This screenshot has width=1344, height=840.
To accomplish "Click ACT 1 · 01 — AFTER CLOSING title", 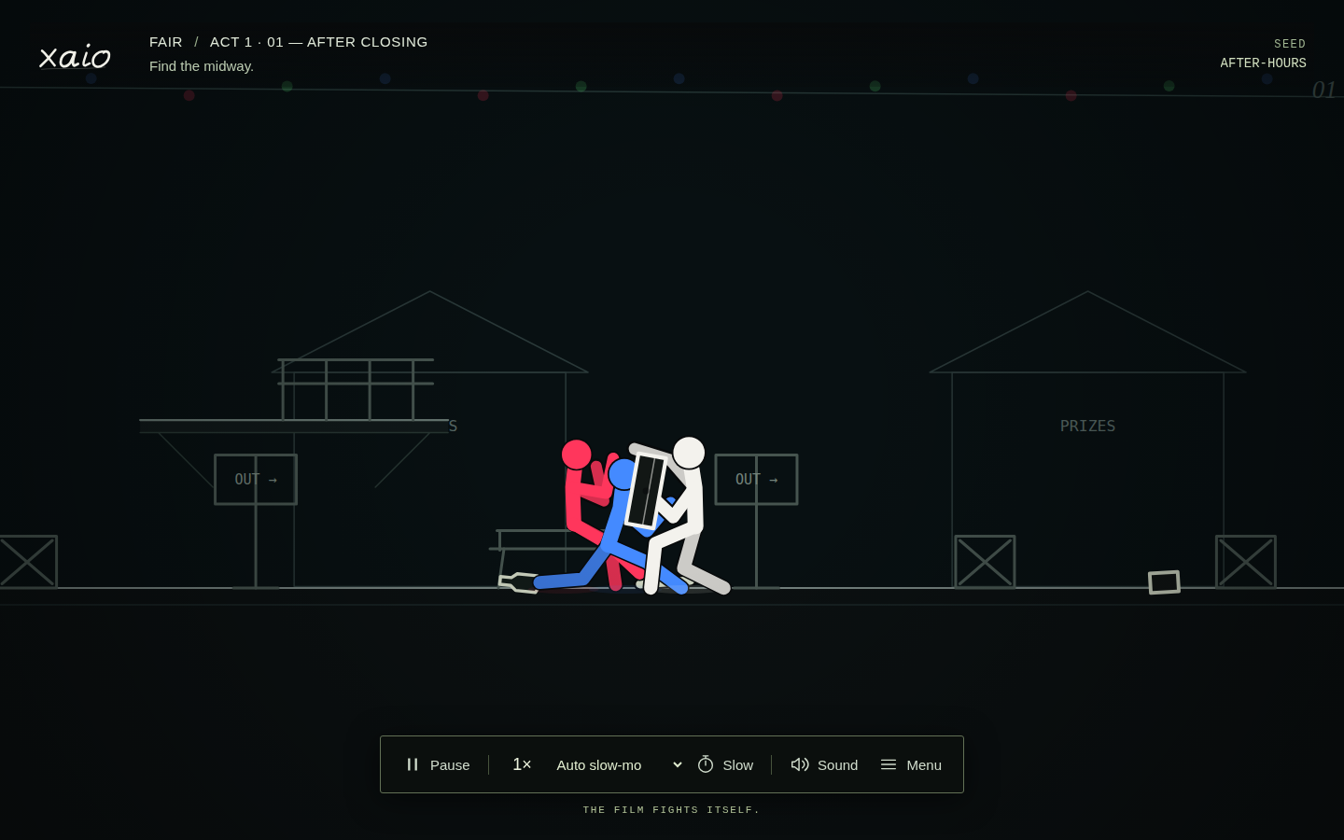I will click(x=319, y=42).
